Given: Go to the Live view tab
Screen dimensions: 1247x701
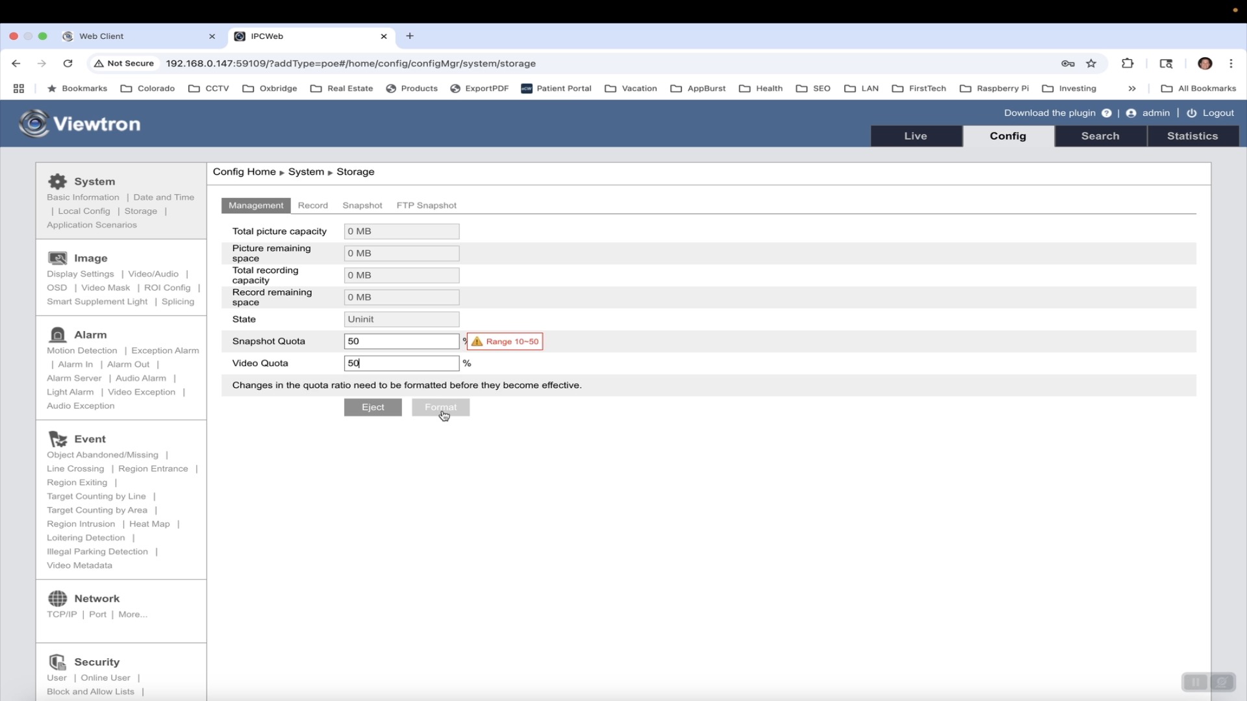Looking at the screenshot, I should (x=916, y=136).
